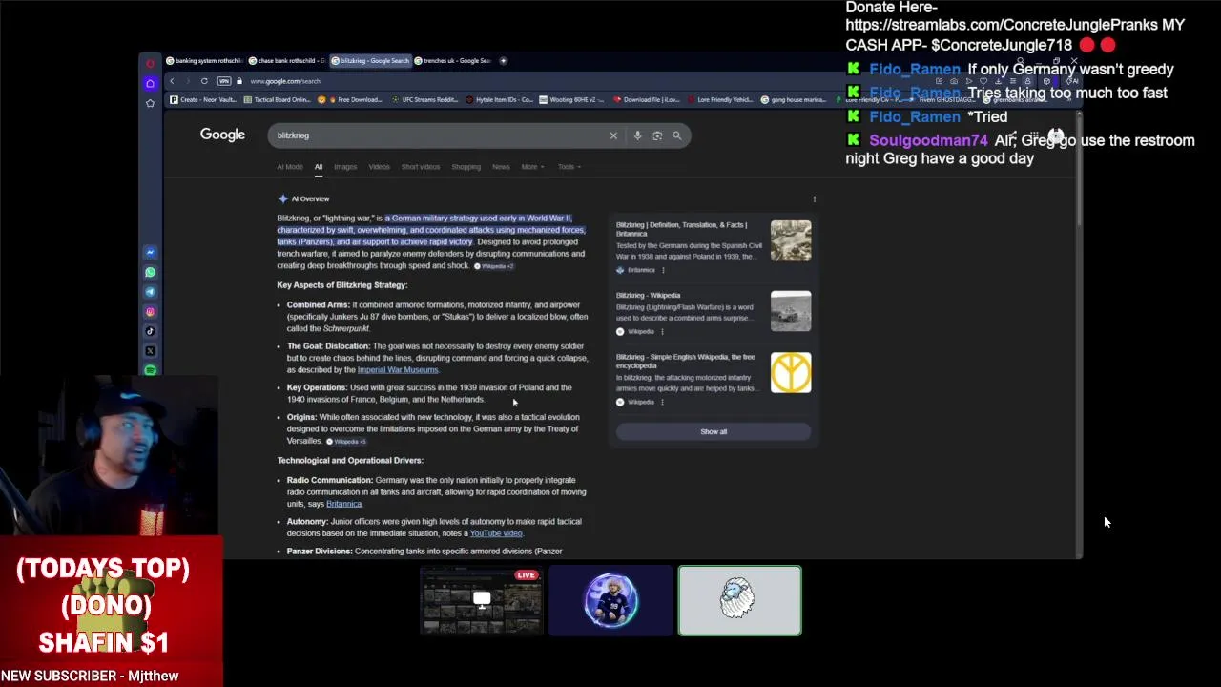1221x687 pixels.
Task: Click the purple home icon in the sidebar
Action: [150, 84]
